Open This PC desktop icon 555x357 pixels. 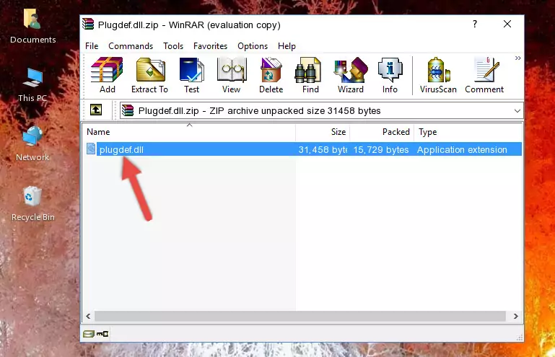point(32,85)
